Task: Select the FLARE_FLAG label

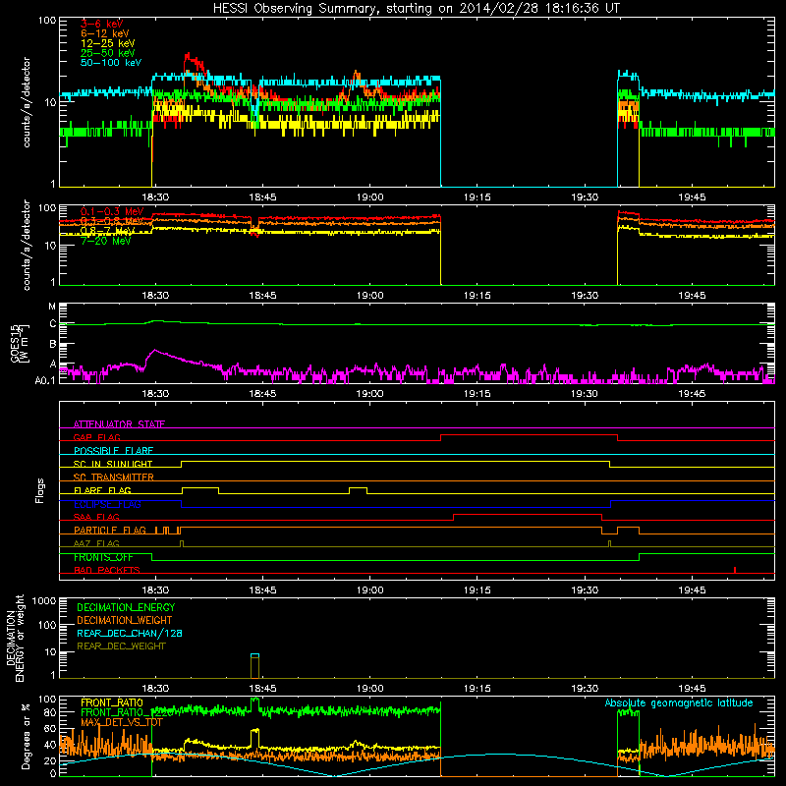Action: click(x=102, y=490)
